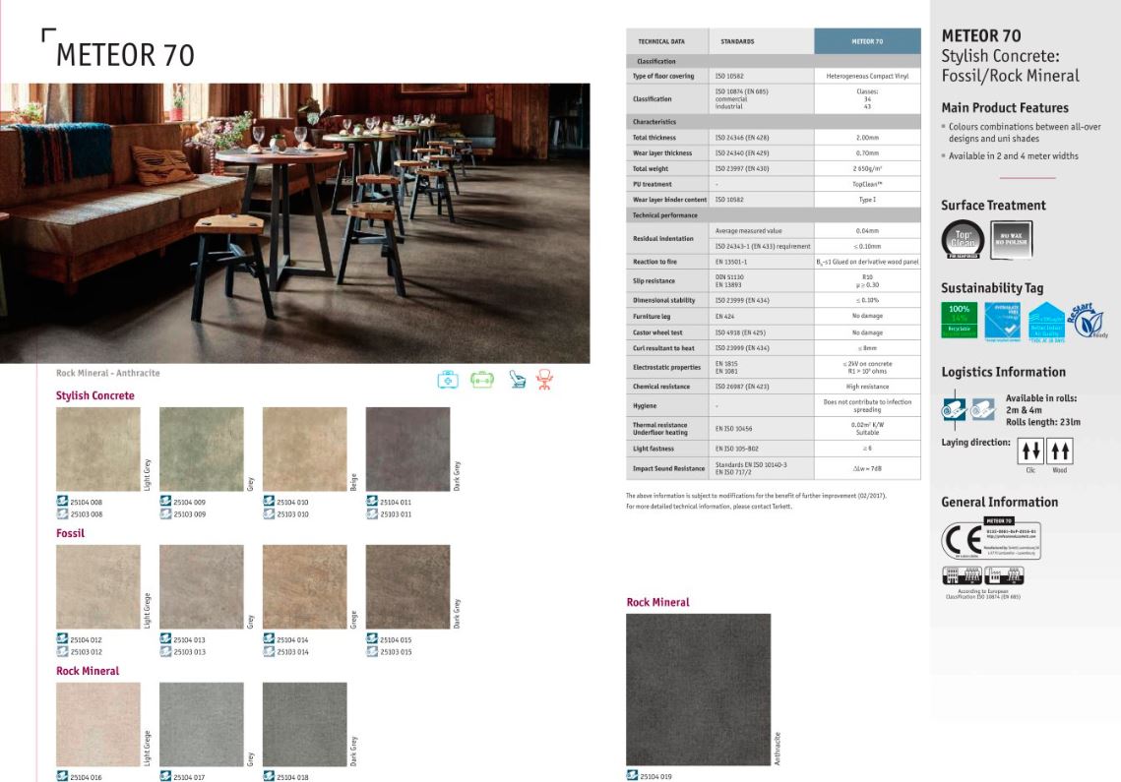Click the "Available in 2 and 4 meter widths" bullet
This screenshot has width=1121, height=782.
[1013, 155]
